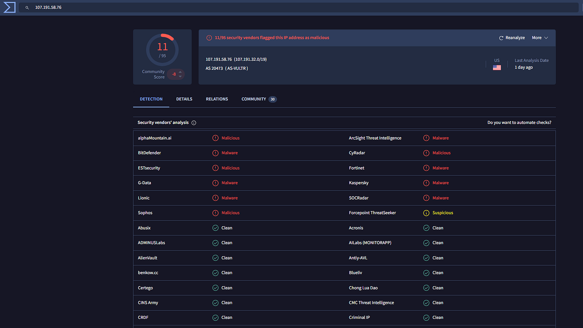Click the malware icon for ArcSight Threat Intelligence

click(426, 138)
